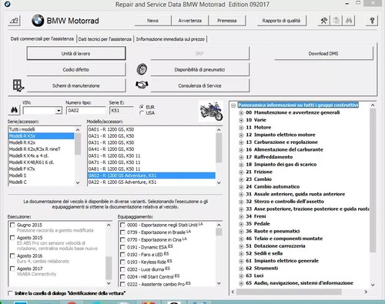This screenshot has width=385, height=304.
Task: Select 36 Ruote e pneumatici tree item
Action: pos(273,231)
